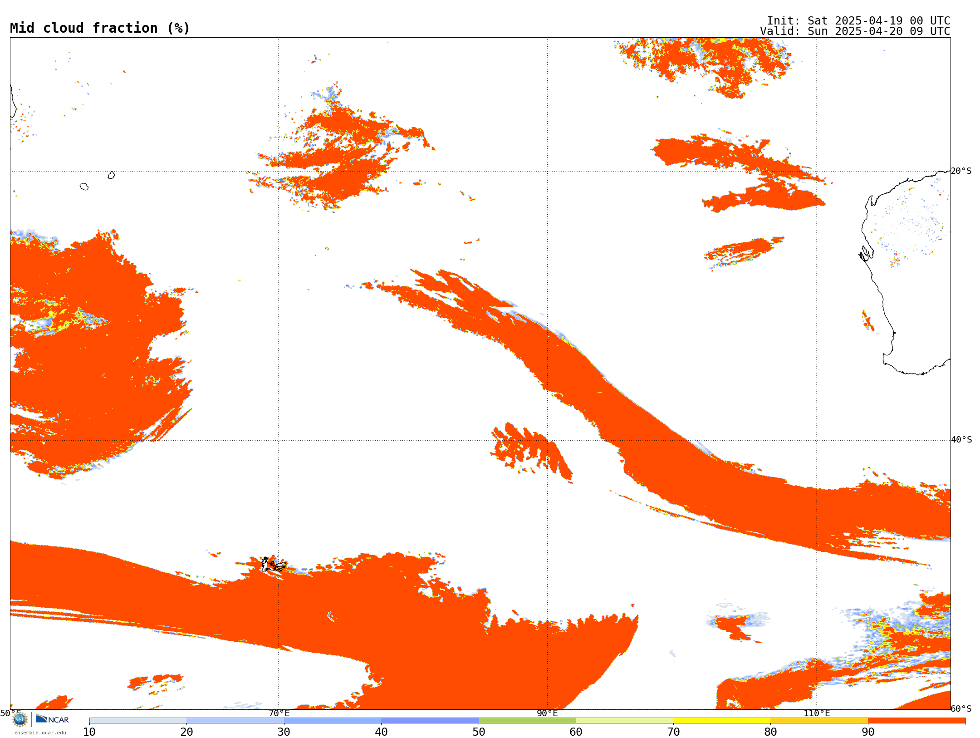Click the Valid date line text

[855, 31]
